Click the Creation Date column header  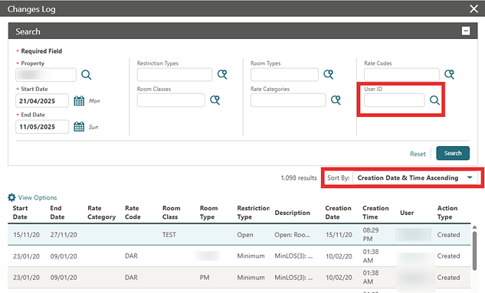[338, 213]
